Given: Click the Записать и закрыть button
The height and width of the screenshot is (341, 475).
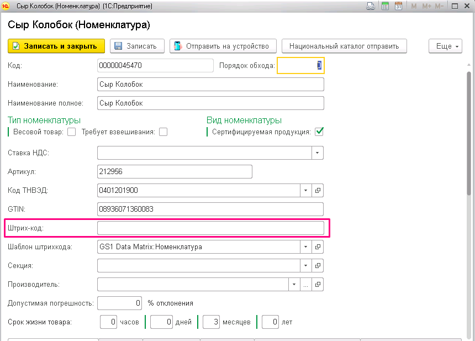Looking at the screenshot, I should coord(56,46).
